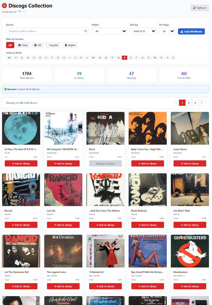Open the Kid A album cover
This screenshot has width=212, height=305.
click(105, 128)
